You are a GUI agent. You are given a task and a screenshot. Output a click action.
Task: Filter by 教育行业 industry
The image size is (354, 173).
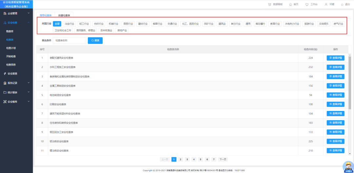[x=275, y=24]
